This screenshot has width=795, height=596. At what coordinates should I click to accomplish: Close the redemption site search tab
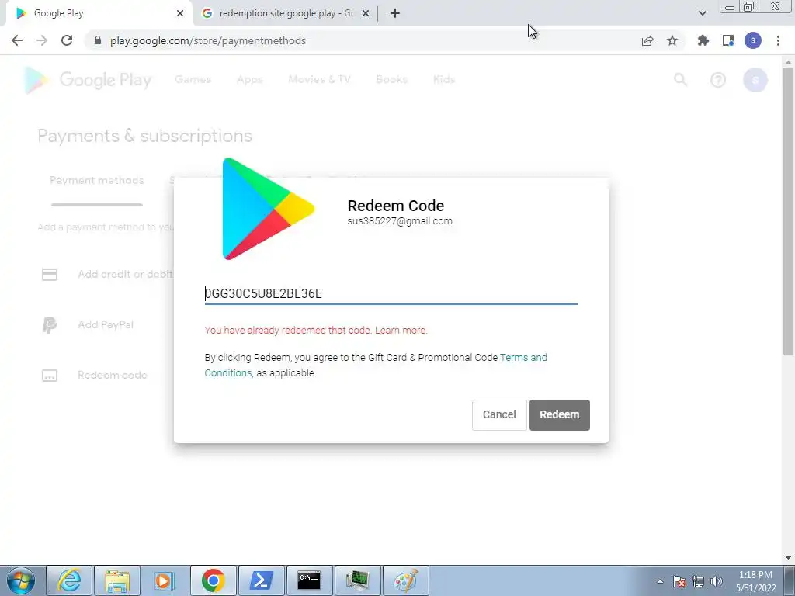coord(366,13)
